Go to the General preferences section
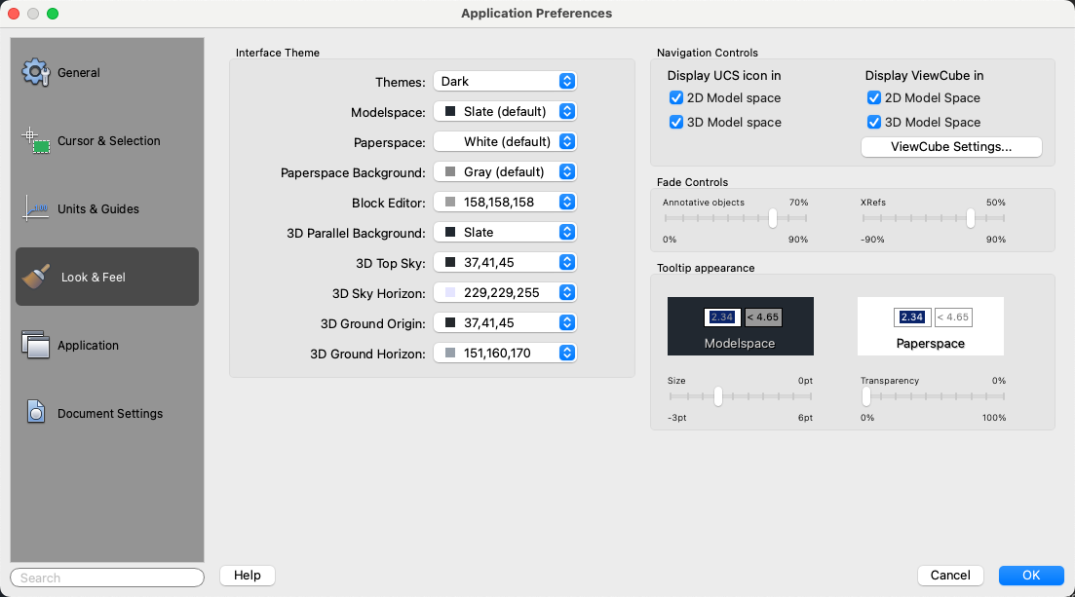This screenshot has height=597, width=1075. (78, 73)
